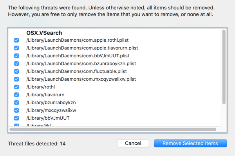Screen dimensions: 235x156
Task: Click the com.mxcqyzwsiixw.plist path text
Action: [x=81, y=79]
